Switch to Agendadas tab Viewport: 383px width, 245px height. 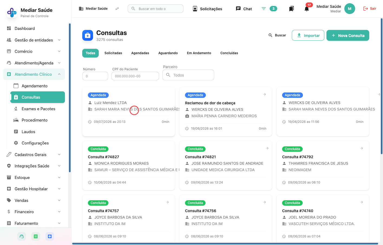click(x=140, y=53)
